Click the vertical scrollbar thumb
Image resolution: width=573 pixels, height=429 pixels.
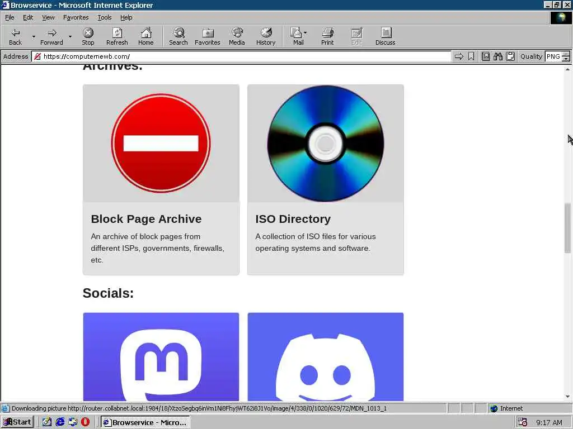[567, 228]
